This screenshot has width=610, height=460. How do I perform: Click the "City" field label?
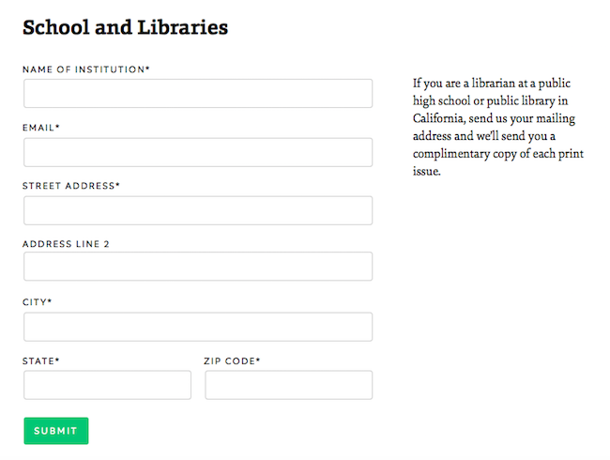coord(36,302)
